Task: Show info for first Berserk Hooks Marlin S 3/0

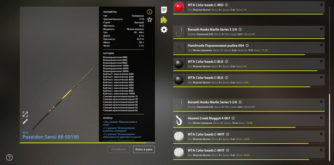Action: [240, 29]
